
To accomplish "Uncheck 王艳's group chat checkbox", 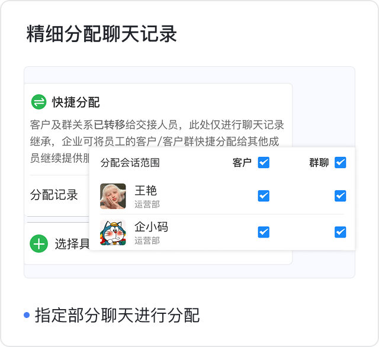I will click(x=340, y=196).
